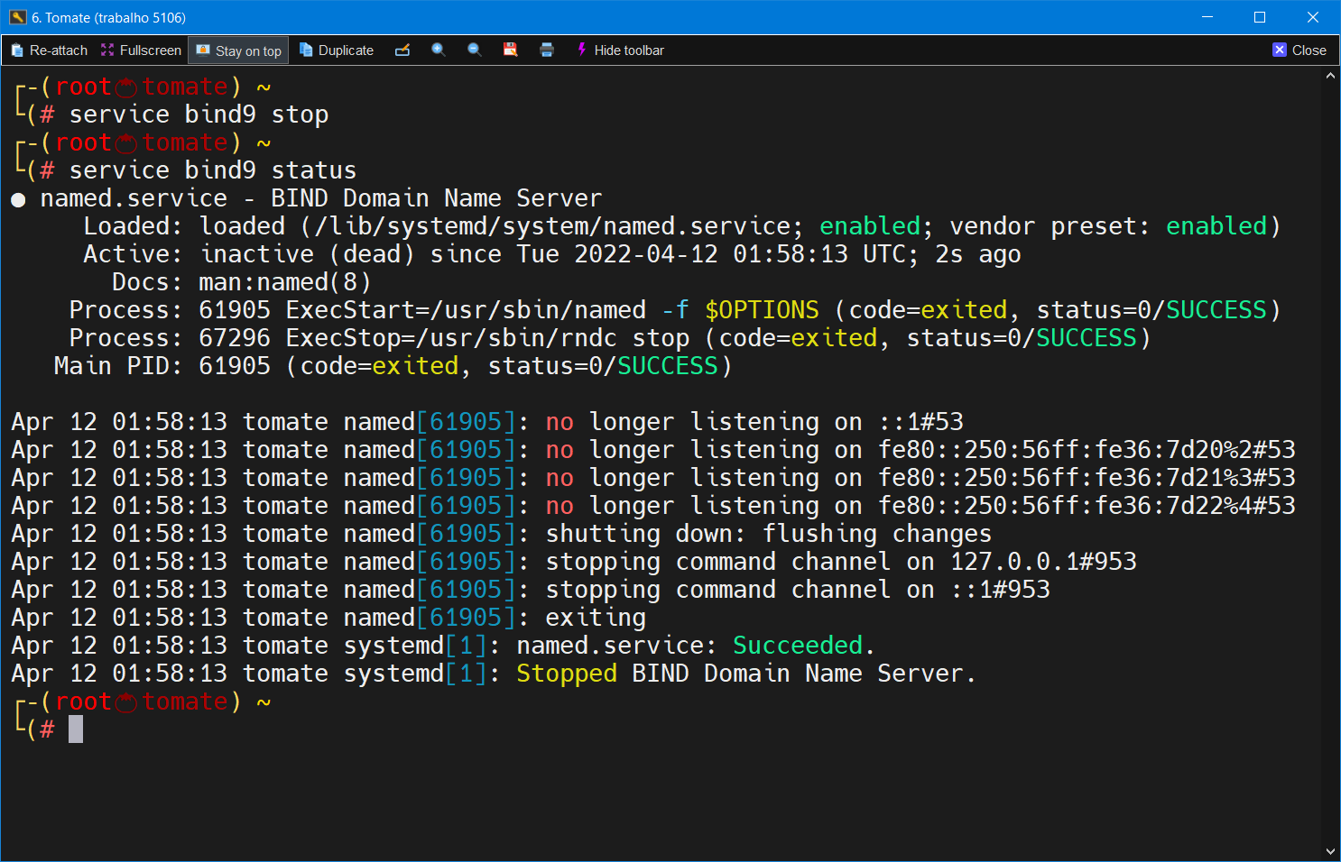Click the window title bar app icon

(x=17, y=17)
